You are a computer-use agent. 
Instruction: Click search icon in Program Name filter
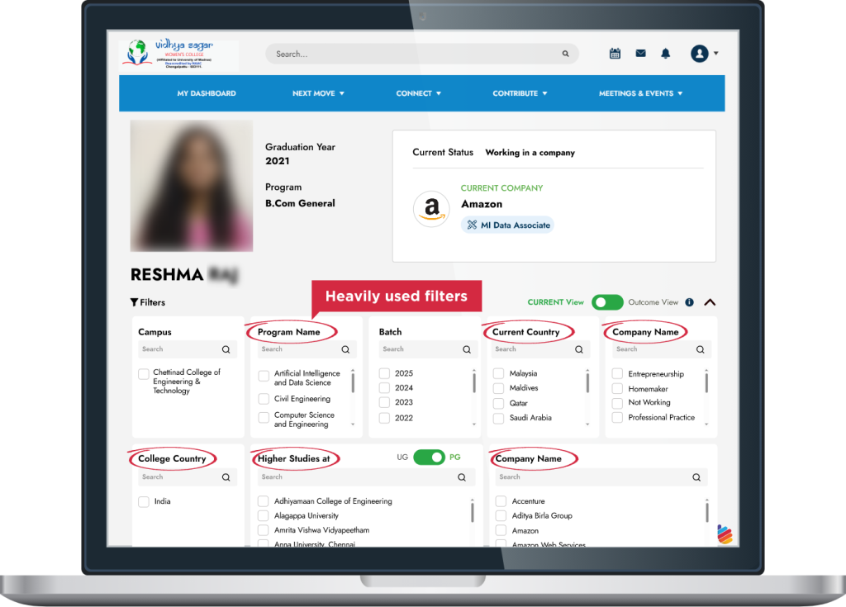point(345,349)
